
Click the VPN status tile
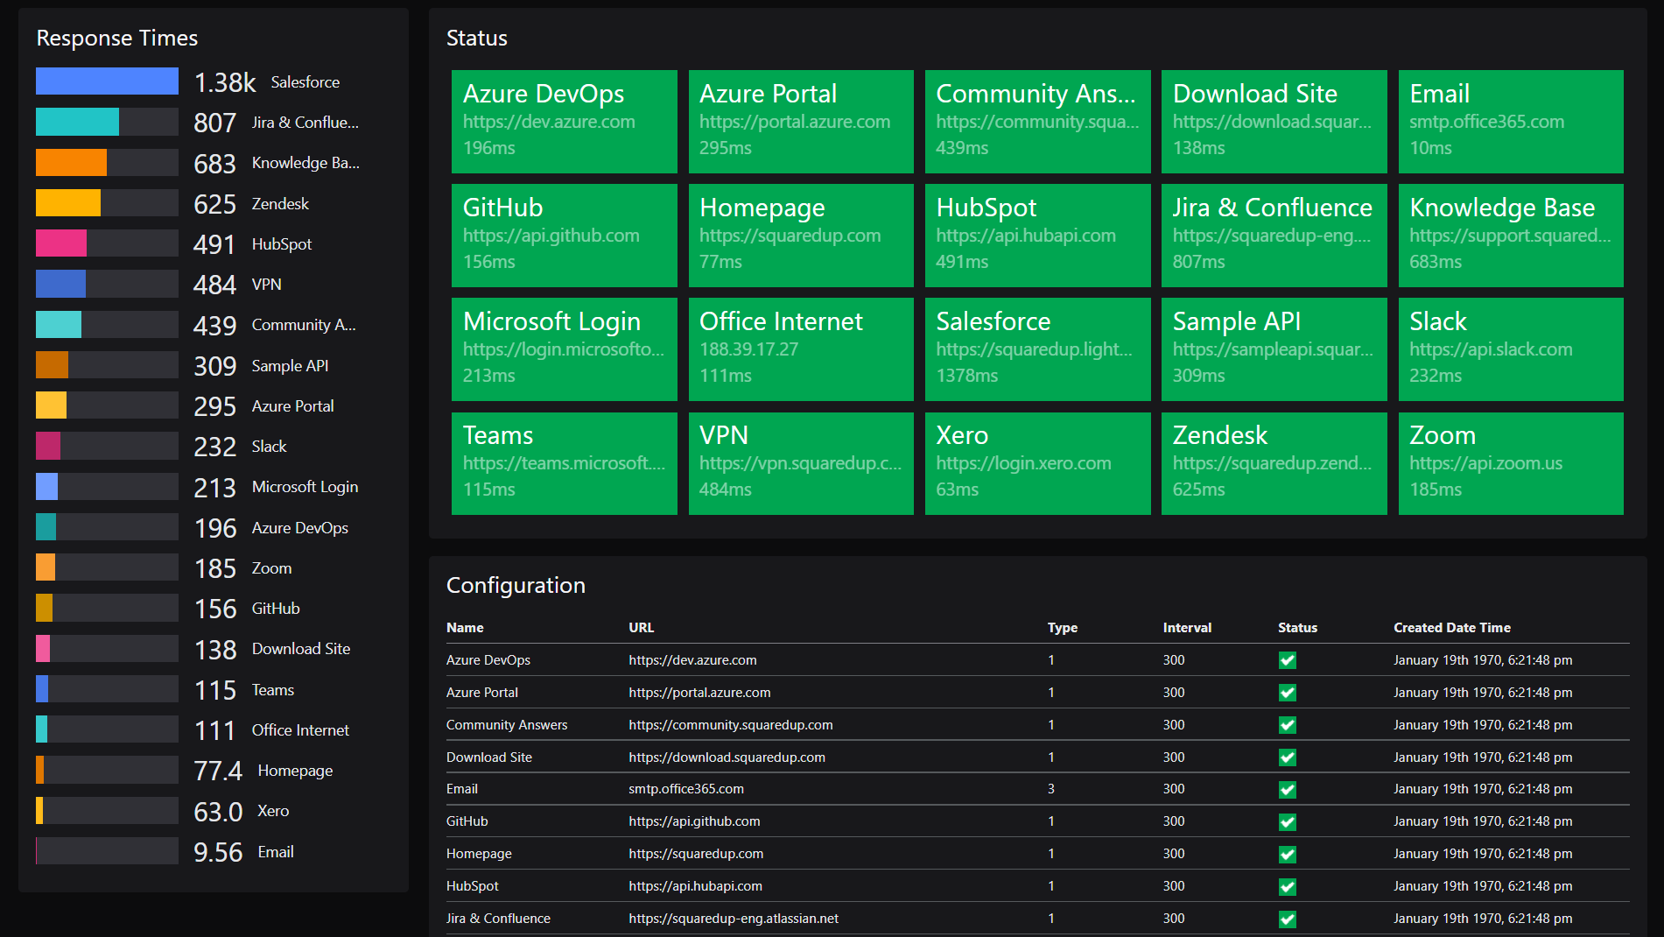point(800,463)
